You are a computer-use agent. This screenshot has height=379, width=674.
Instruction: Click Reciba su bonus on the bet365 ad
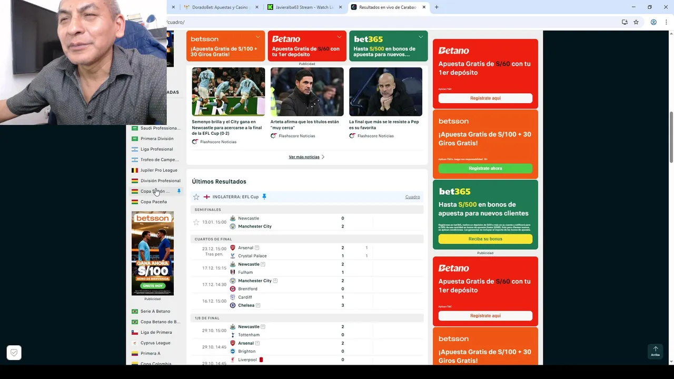point(485,239)
